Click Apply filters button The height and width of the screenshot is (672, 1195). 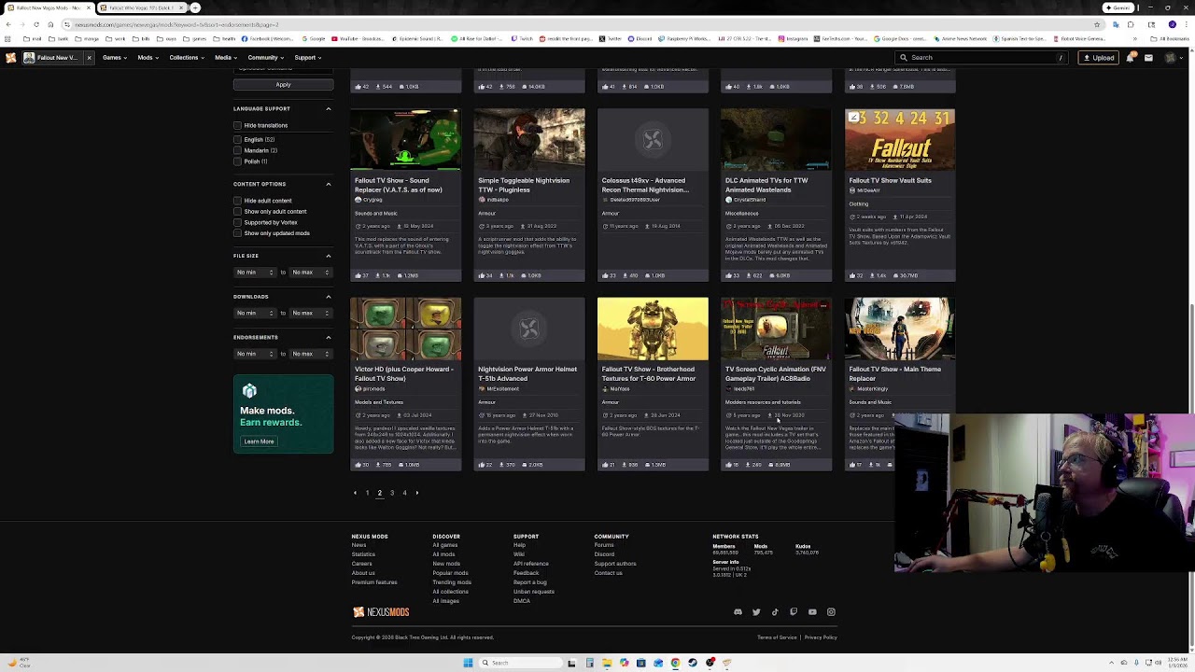283,85
